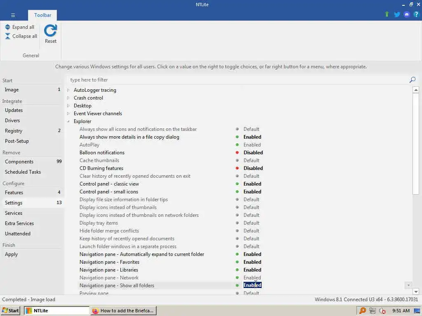Toggle CD Burning features Disabled value
This screenshot has width=422, height=316.
tap(253, 168)
